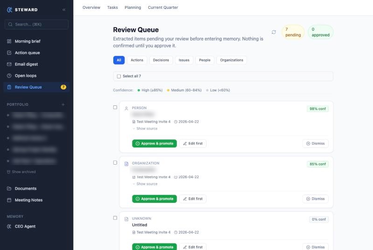Approve & promote the UNKNOWN item
Viewport: 373px width, 250px height.
[x=154, y=247]
